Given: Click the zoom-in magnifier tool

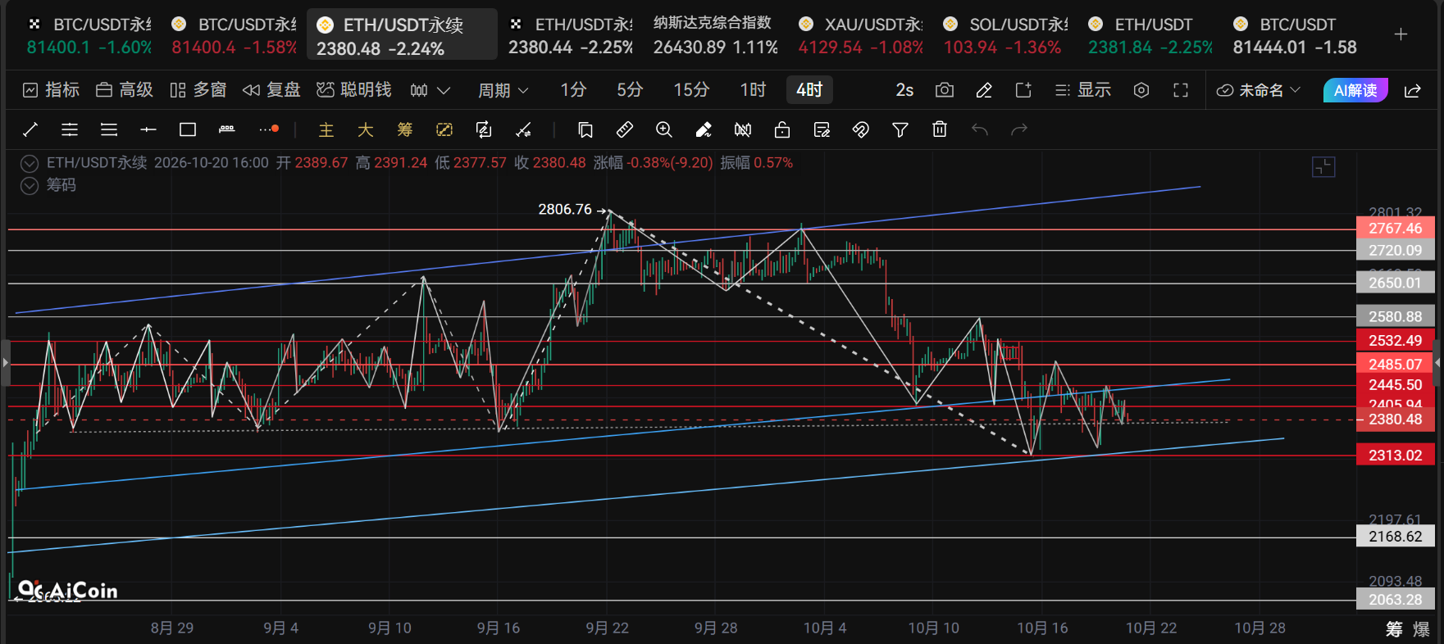Looking at the screenshot, I should point(664,129).
